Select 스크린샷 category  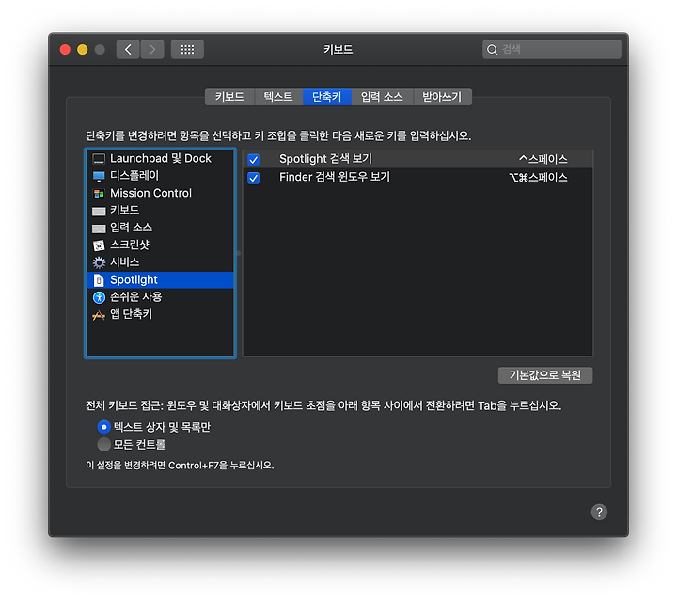[x=160, y=245]
